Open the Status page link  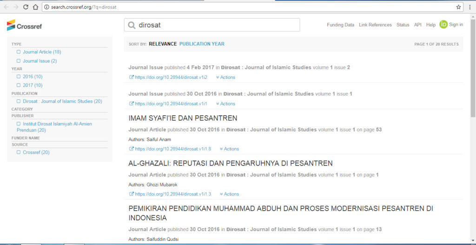pos(403,25)
